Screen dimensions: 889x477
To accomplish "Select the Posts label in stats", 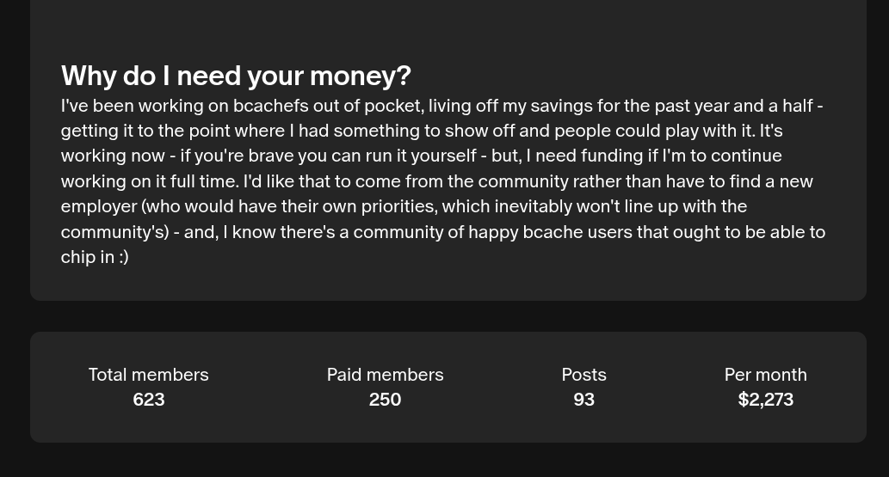I will [584, 375].
